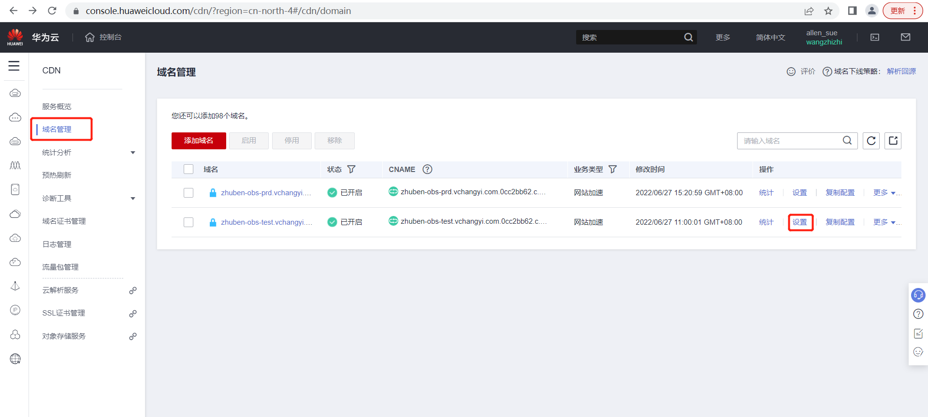Screen dimensions: 928x417
Task: Open the 简体中文 language menu
Action: [x=770, y=37]
